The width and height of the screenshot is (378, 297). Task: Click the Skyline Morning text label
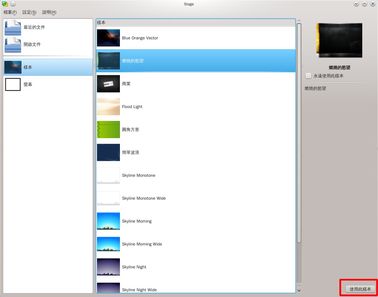tap(137, 221)
